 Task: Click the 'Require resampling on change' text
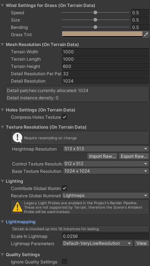50,138
